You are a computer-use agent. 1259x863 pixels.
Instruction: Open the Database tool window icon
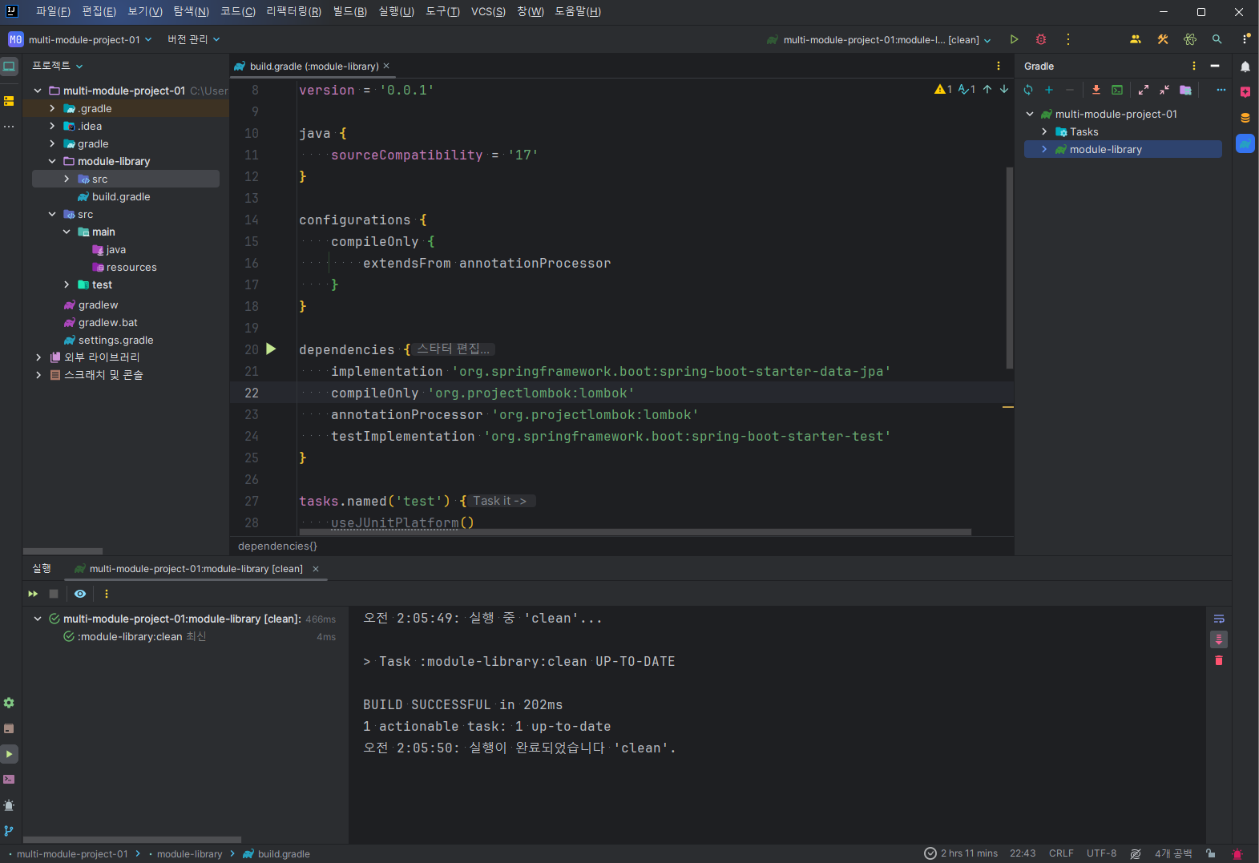click(1245, 118)
